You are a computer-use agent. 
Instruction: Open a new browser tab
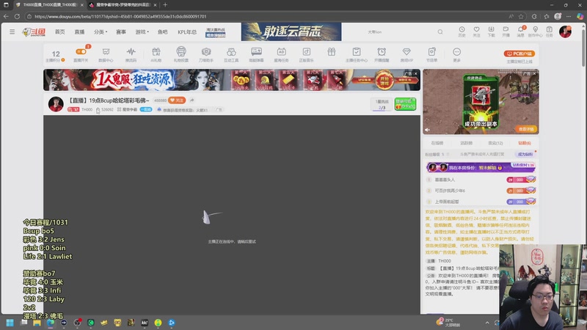coord(165,5)
